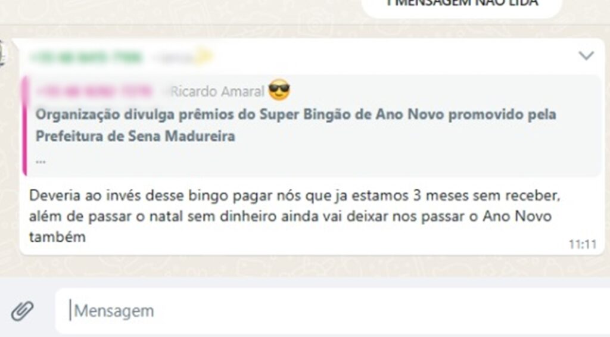Attach a file using the paperclip icon
This screenshot has width=610, height=337.
[22, 311]
